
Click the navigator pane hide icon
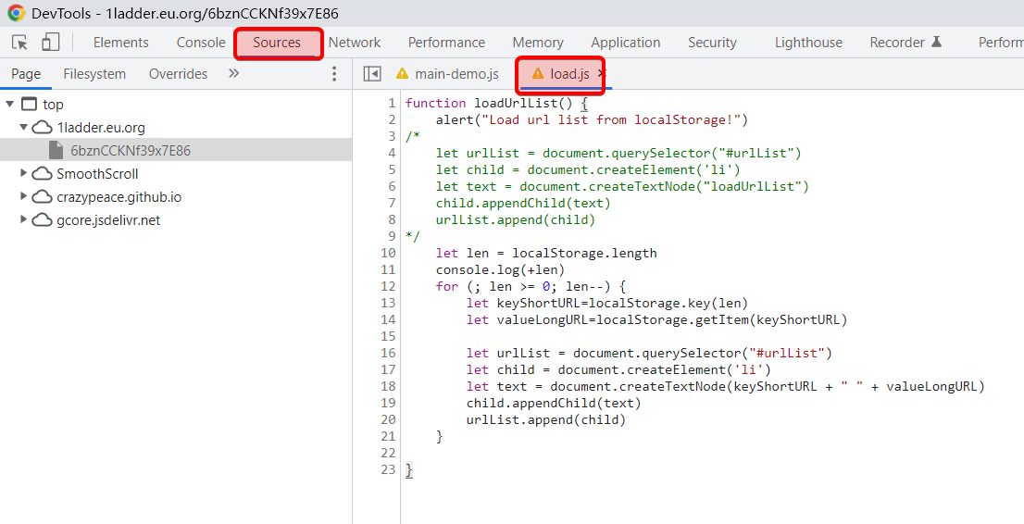(372, 74)
